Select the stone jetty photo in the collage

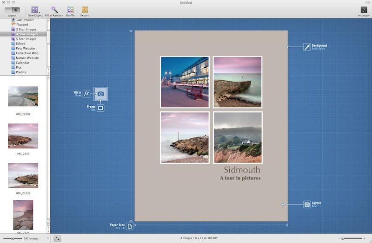click(x=238, y=82)
